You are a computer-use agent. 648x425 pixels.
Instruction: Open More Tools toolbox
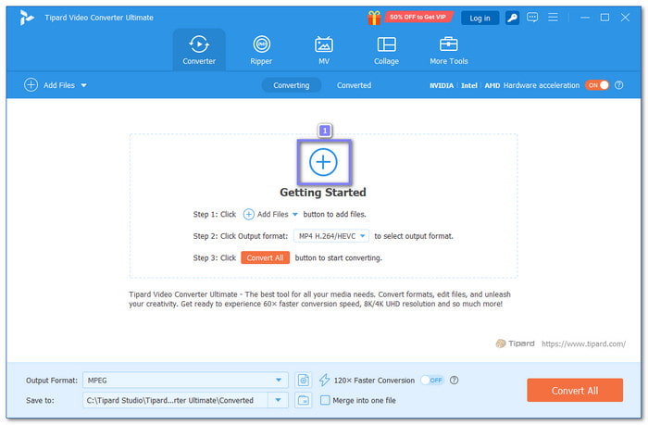tap(449, 50)
